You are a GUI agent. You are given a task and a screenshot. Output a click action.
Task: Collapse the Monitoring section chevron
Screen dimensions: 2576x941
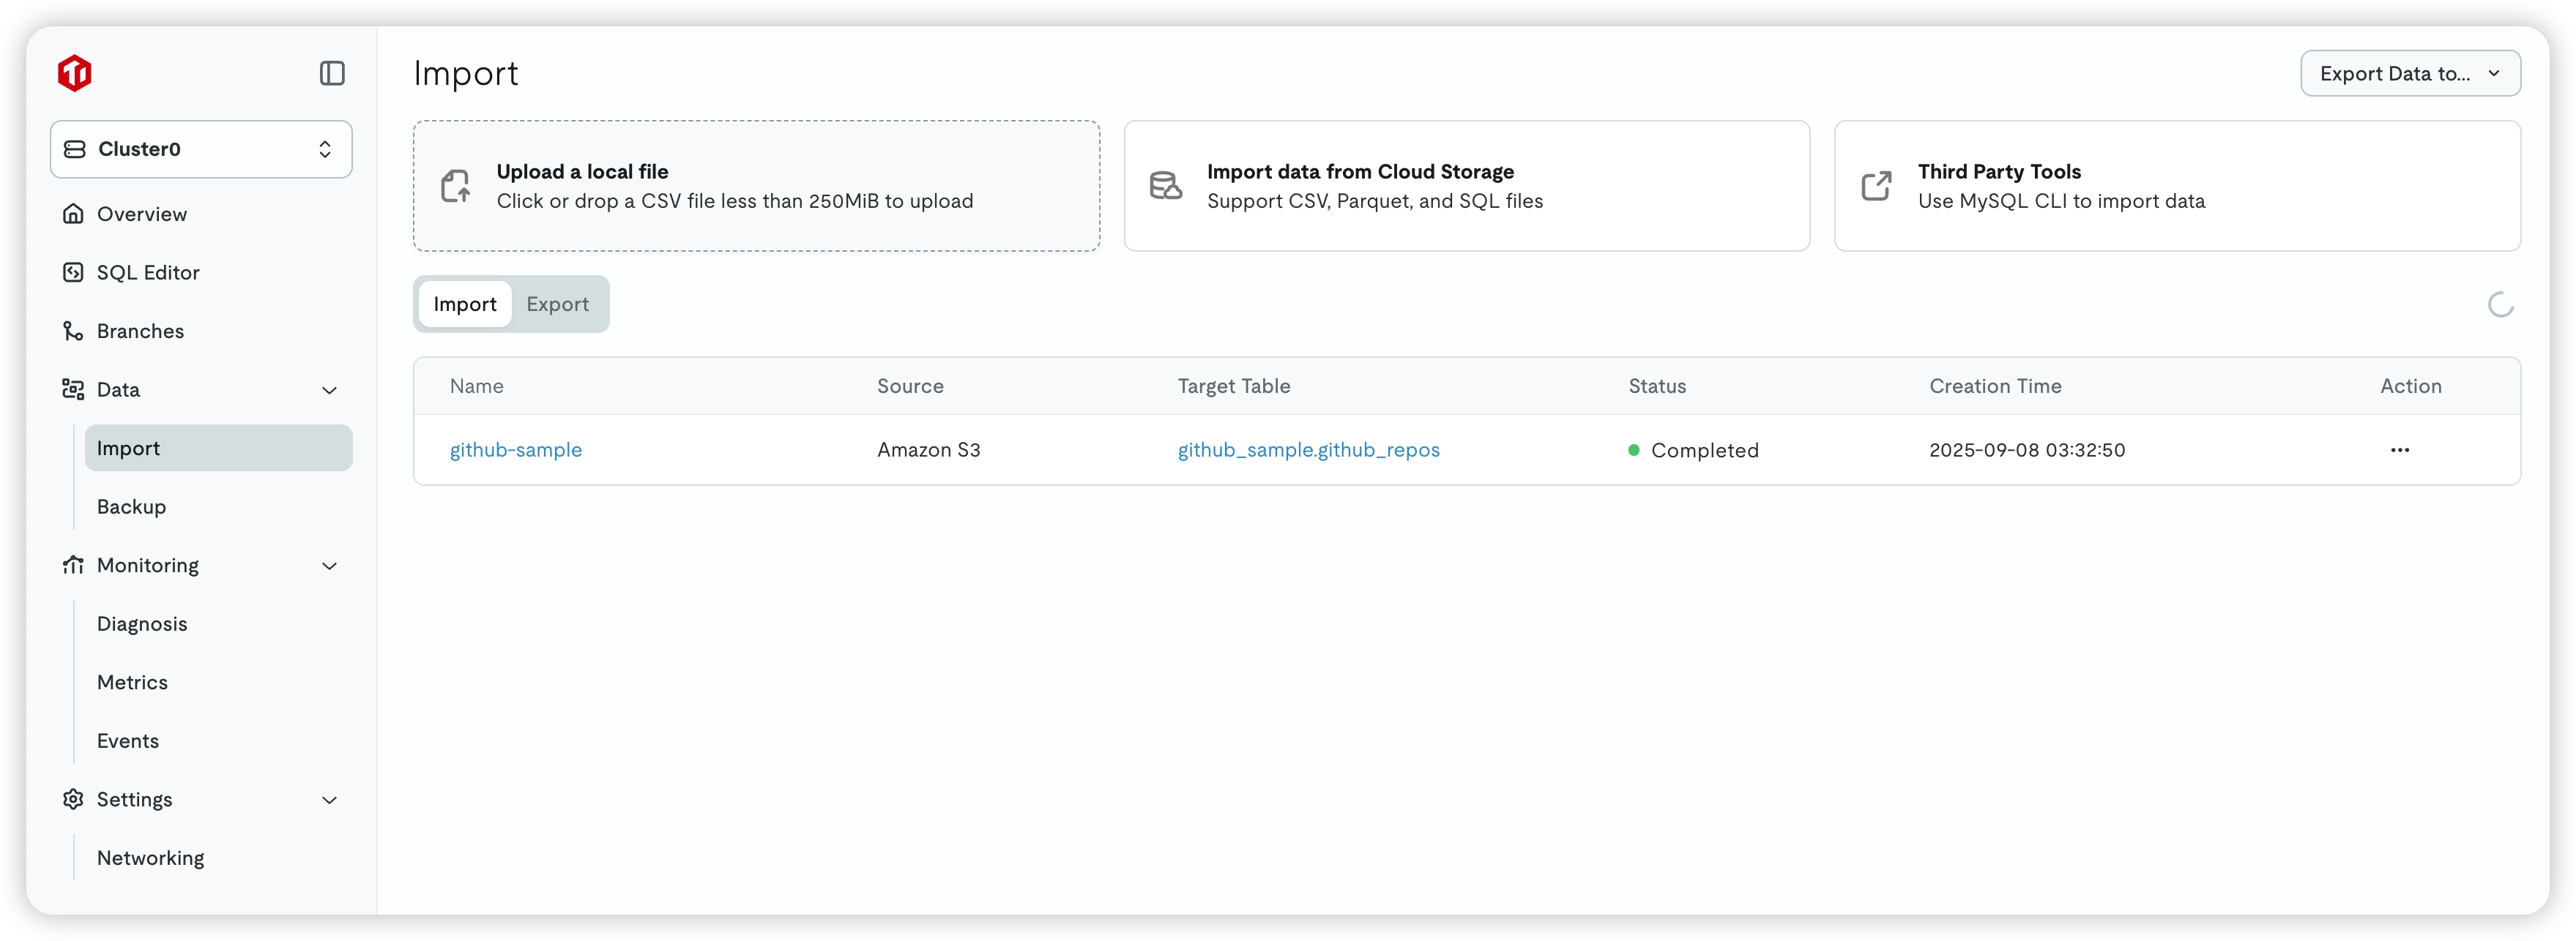point(329,566)
